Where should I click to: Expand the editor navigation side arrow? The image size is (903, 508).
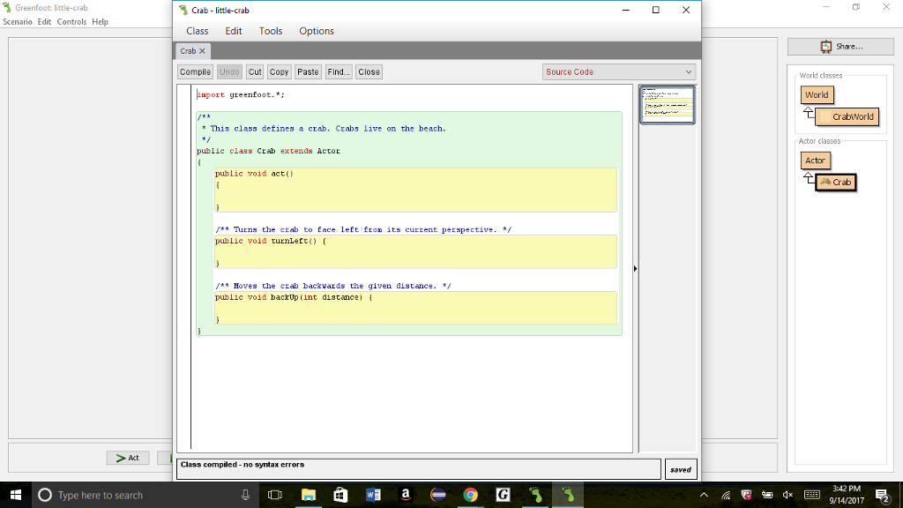(635, 267)
